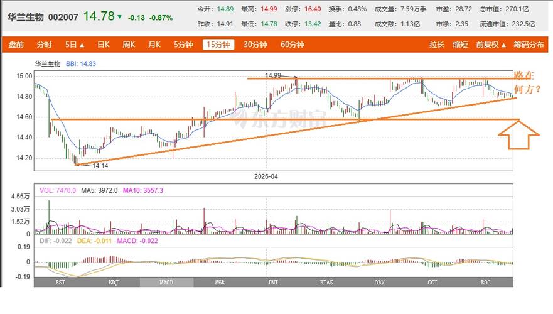Click the DEA: -0.011 label
The width and height of the screenshot is (553, 314).
click(x=94, y=241)
